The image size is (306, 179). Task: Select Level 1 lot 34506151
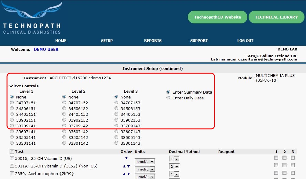[12, 108]
